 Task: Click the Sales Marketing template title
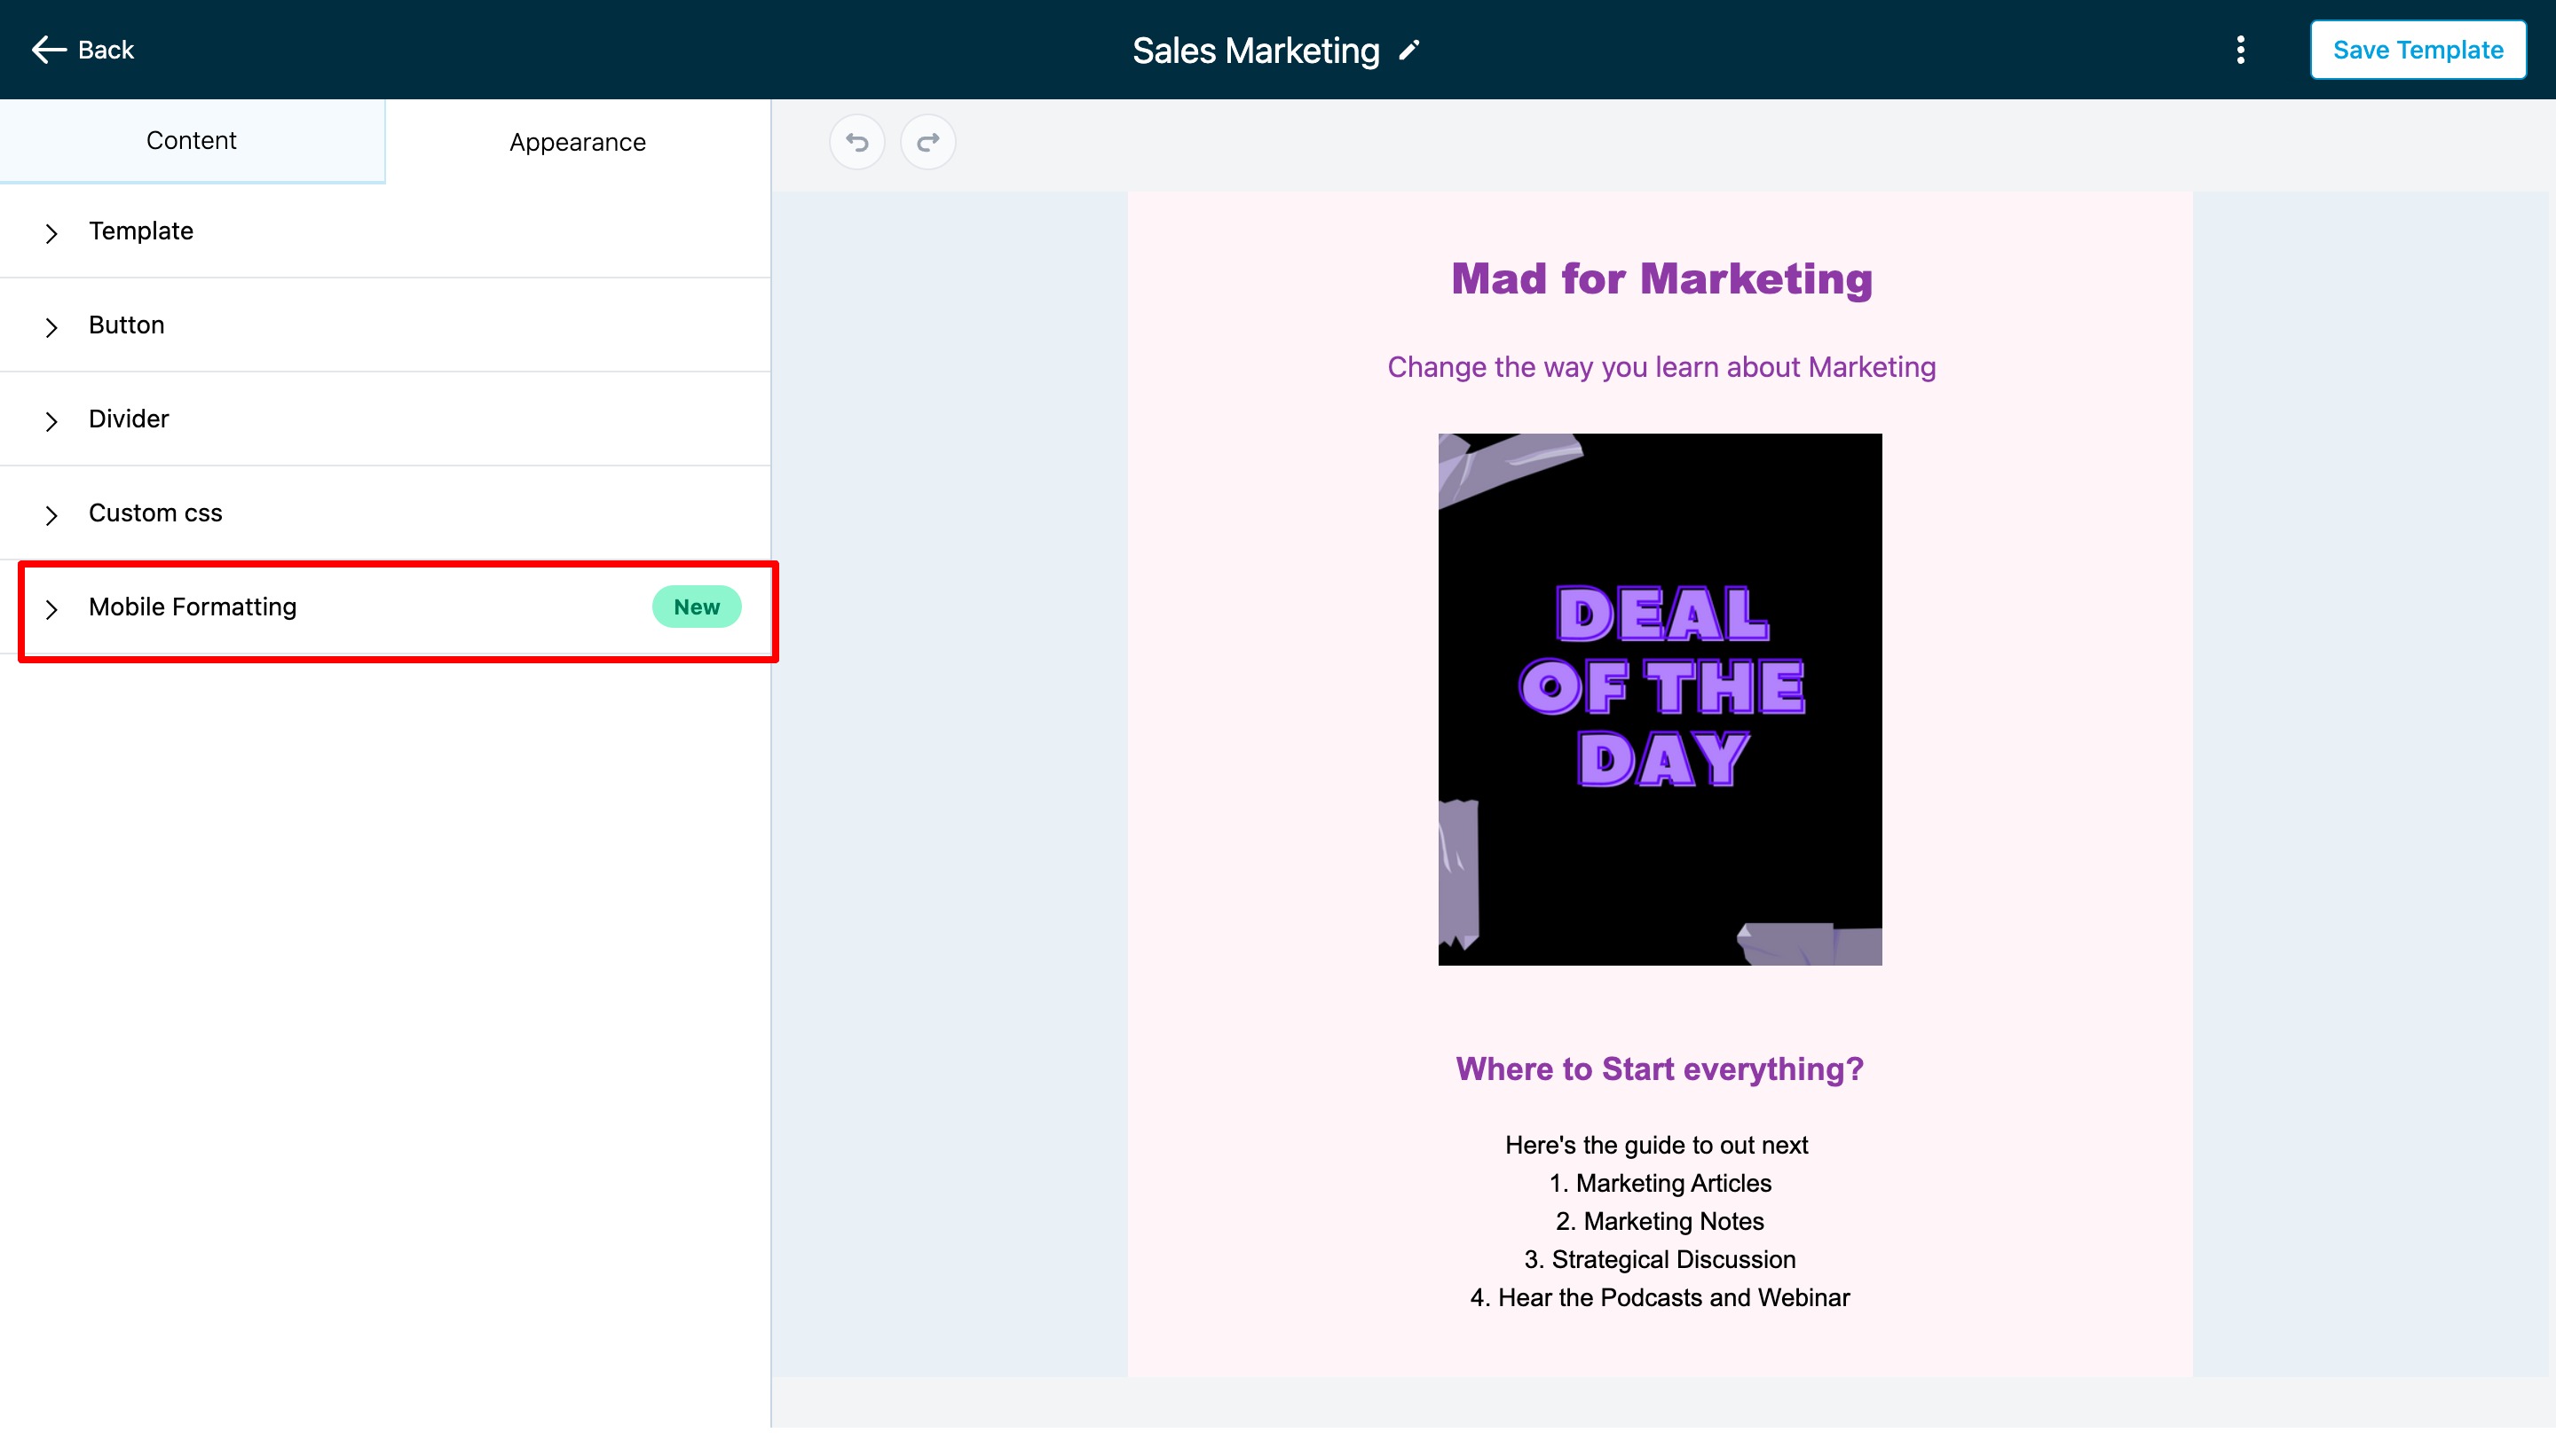coord(1256,51)
